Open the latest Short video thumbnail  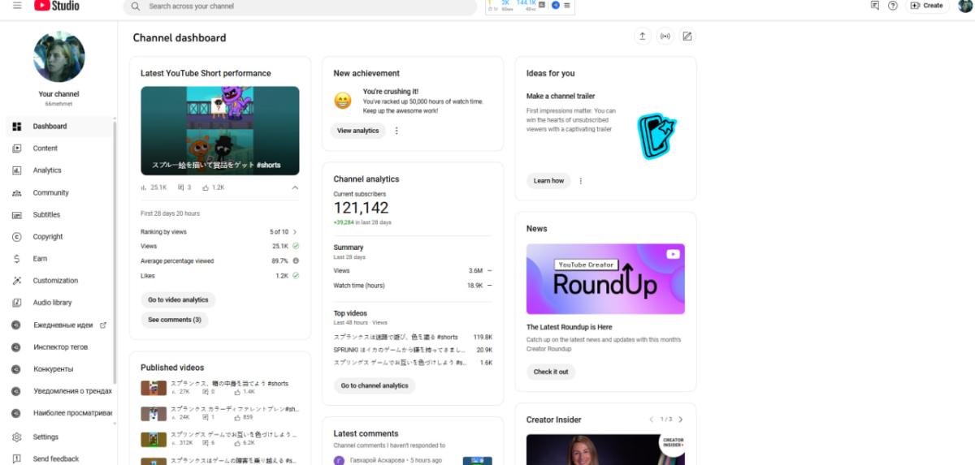coord(220,131)
